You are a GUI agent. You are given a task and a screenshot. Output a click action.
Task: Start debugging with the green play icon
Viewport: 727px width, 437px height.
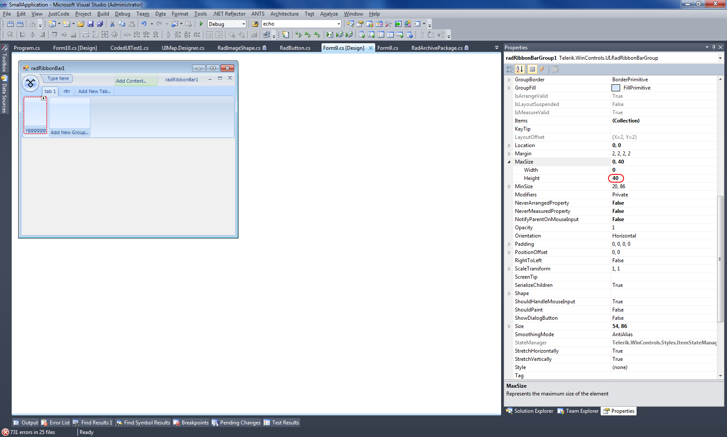point(201,24)
